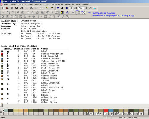The width and height of the screenshot is (149, 119).
Task: Open the multicolor palette icon
Action: (62, 12)
